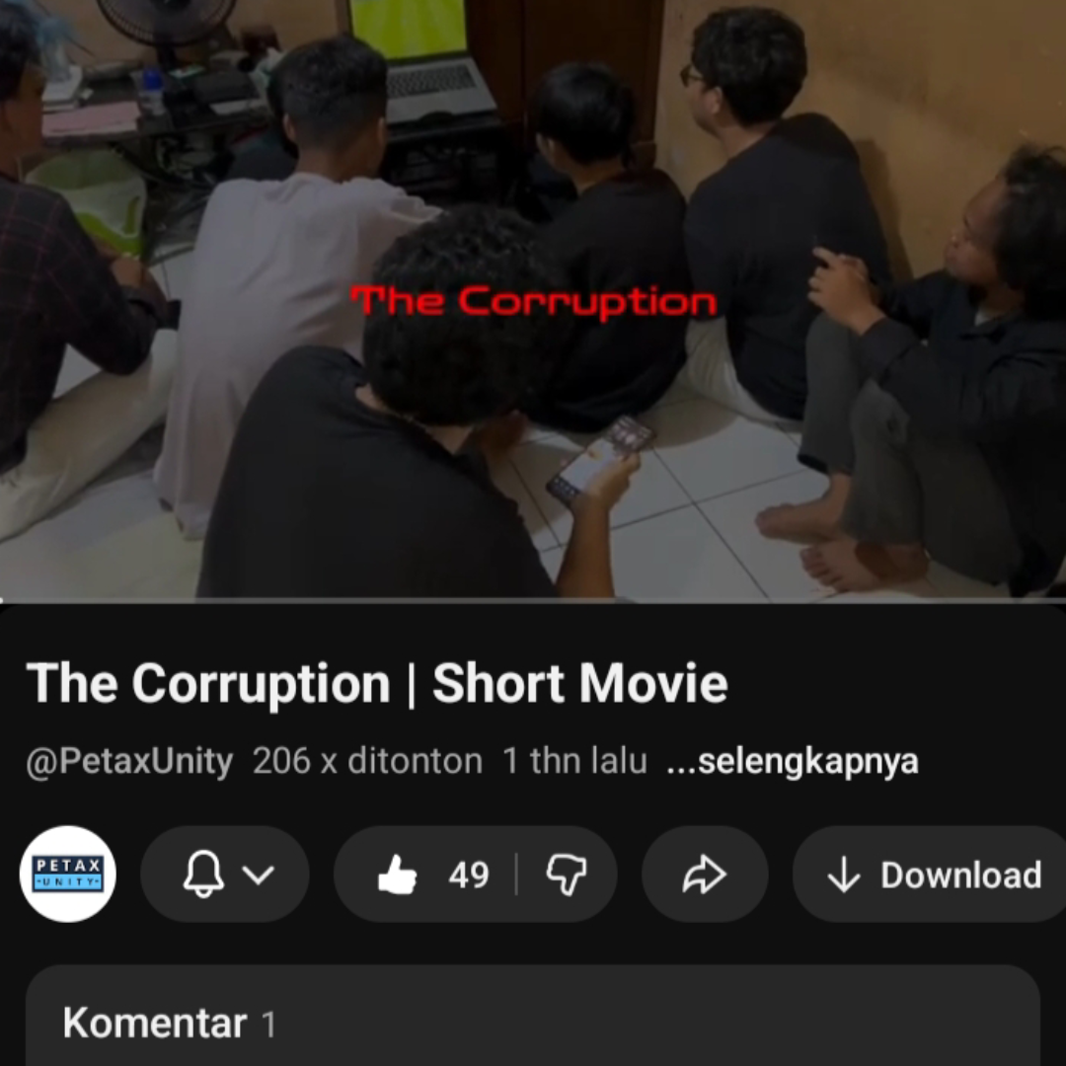Like the video with thumbs up
The image size is (1066, 1066).
397,875
